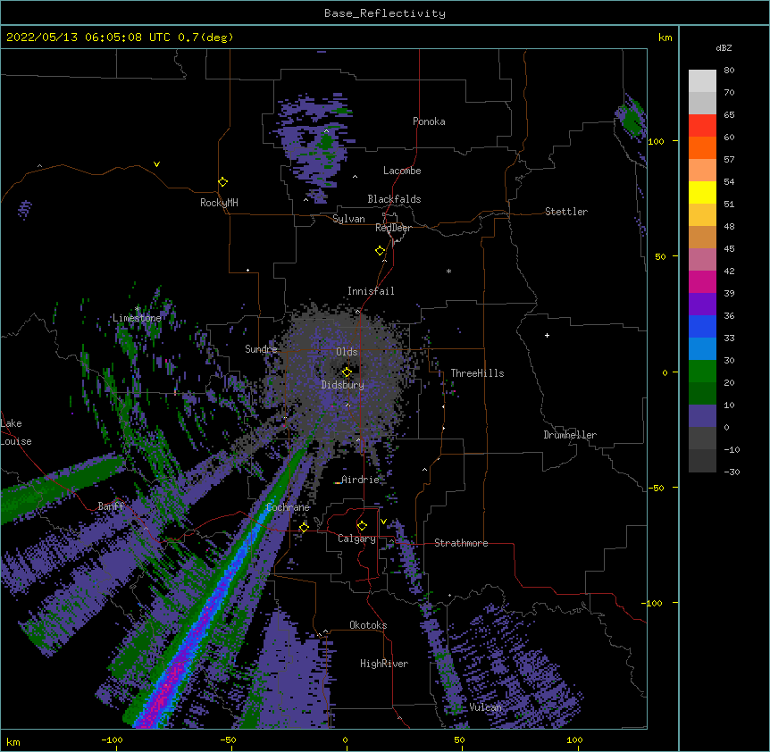
Task: Select the -30 value in the dBZ legend
Action: [x=732, y=472]
